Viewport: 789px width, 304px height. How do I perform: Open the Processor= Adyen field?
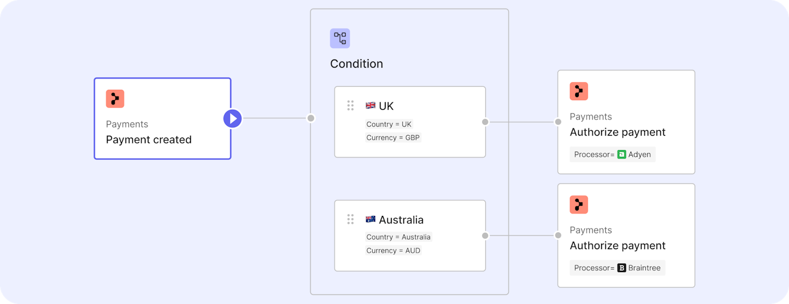point(613,154)
